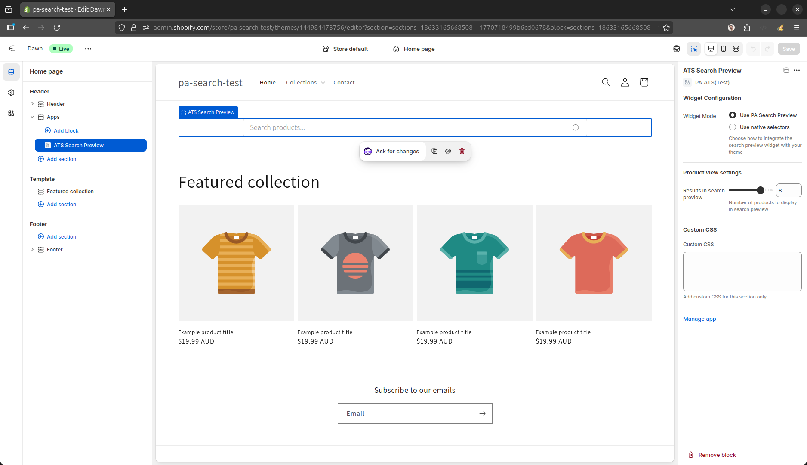The image size is (807, 465).
Task: Adjust the Results in search preview slider
Action: point(760,190)
